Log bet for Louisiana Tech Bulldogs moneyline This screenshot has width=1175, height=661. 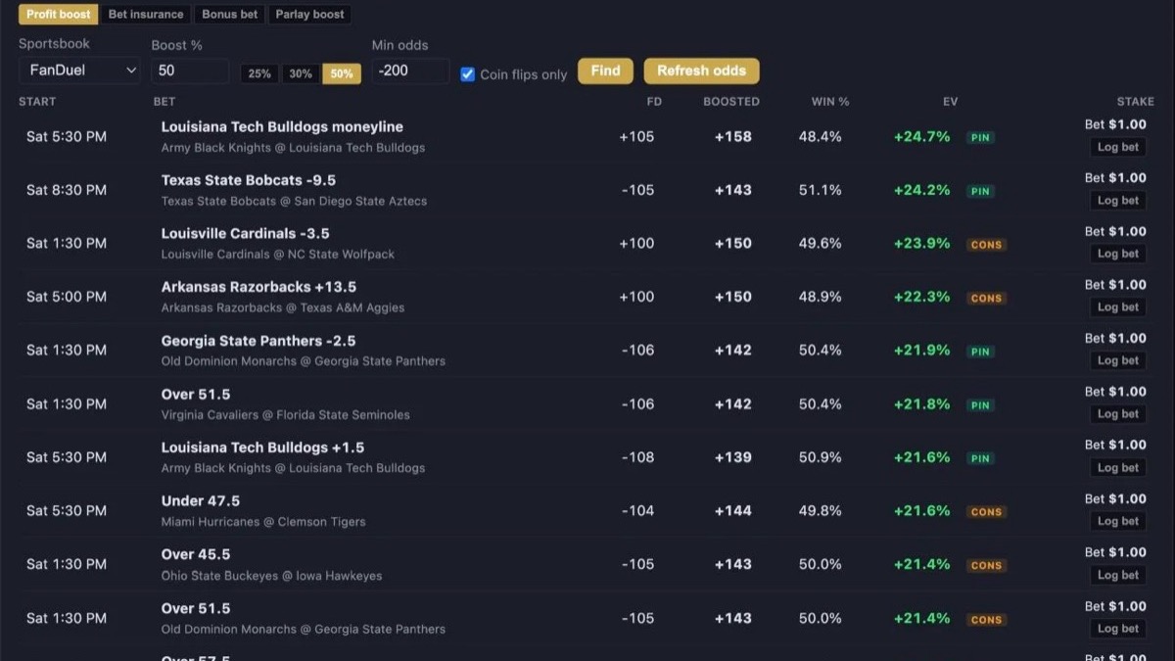(x=1117, y=147)
